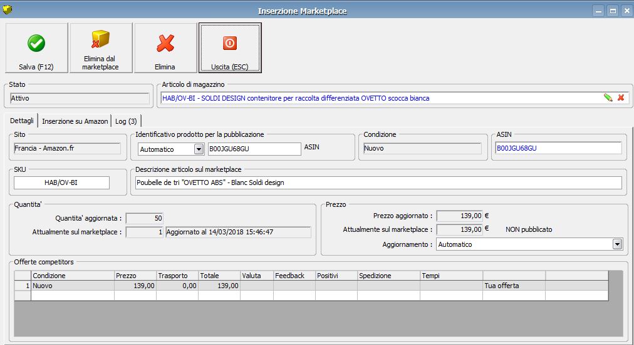Close the Inserzione Marketplace window
Image resolution: width=634 pixels, height=345 pixels.
click(x=627, y=11)
